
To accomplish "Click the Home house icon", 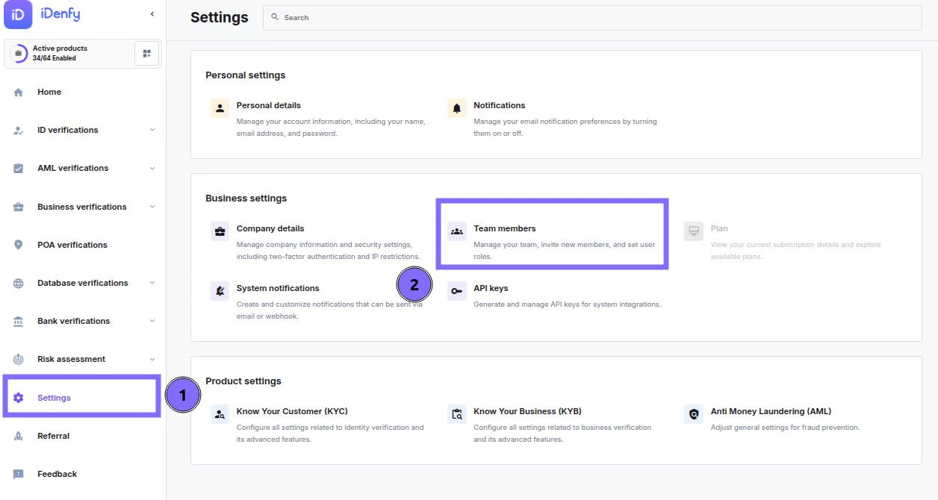I will 19,93.
